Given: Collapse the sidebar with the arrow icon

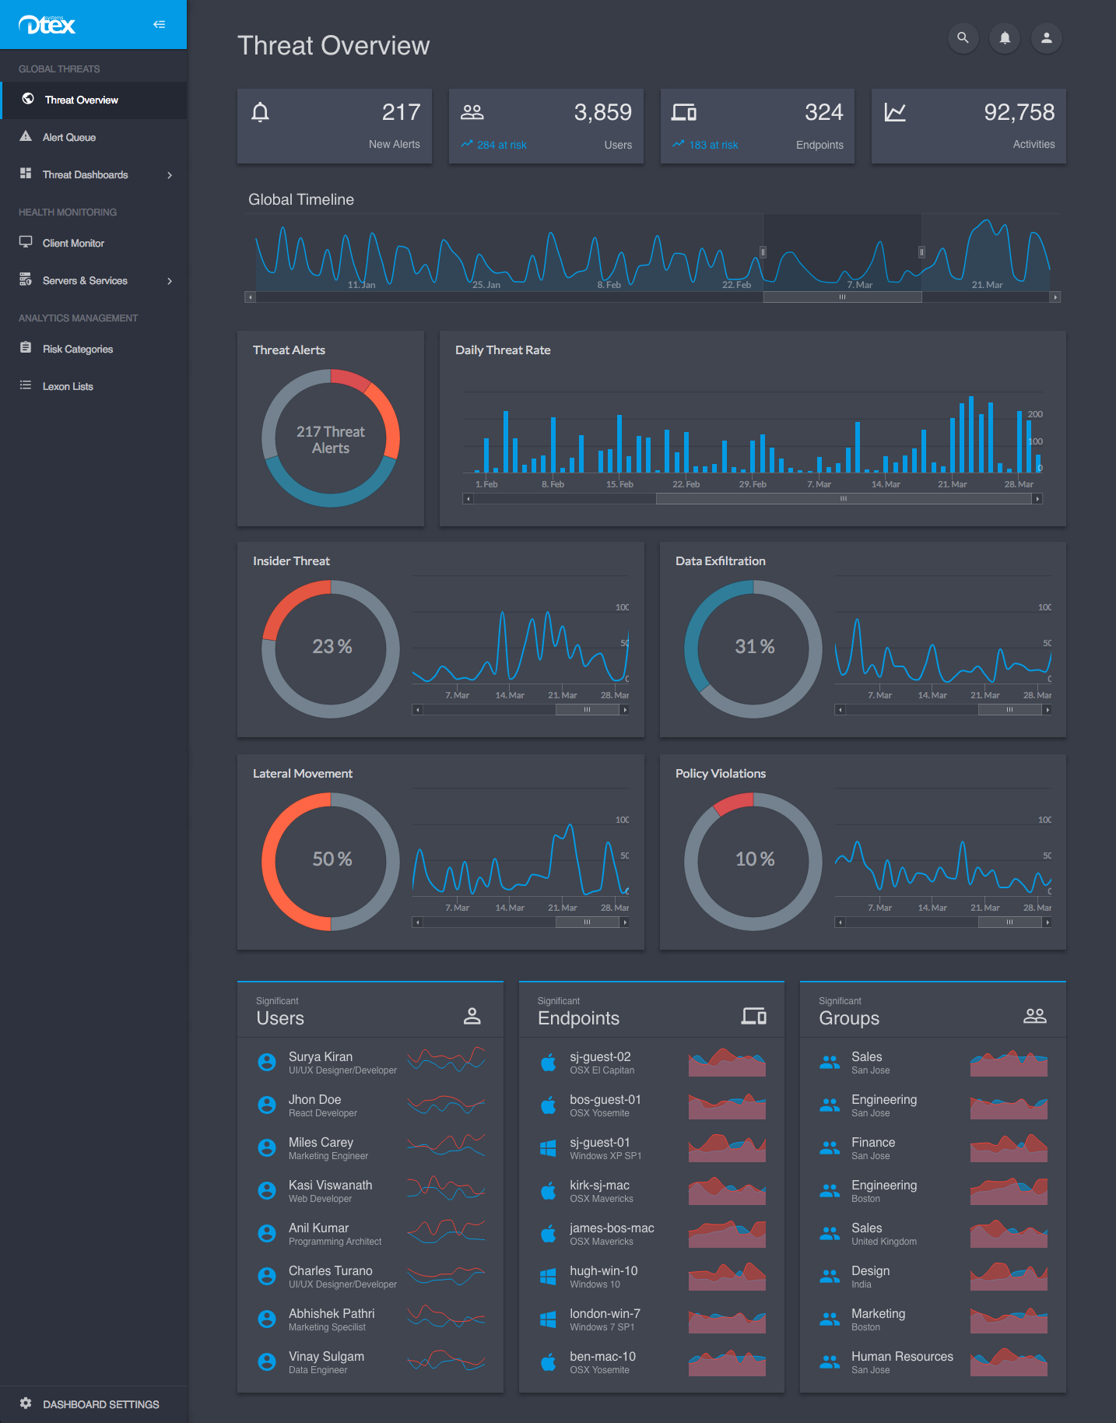Looking at the screenshot, I should coord(159,25).
